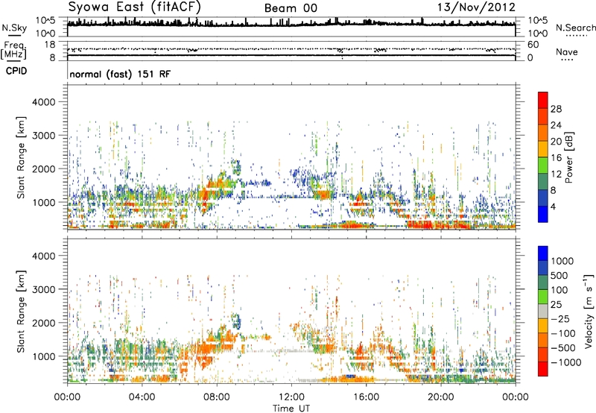Click the "100" tick on the Velocity colorbar
596x413 pixels.
tap(559, 290)
